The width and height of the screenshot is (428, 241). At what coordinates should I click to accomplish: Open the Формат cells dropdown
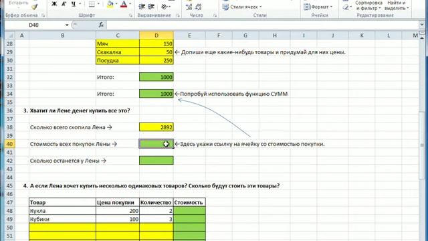click(318, 7)
